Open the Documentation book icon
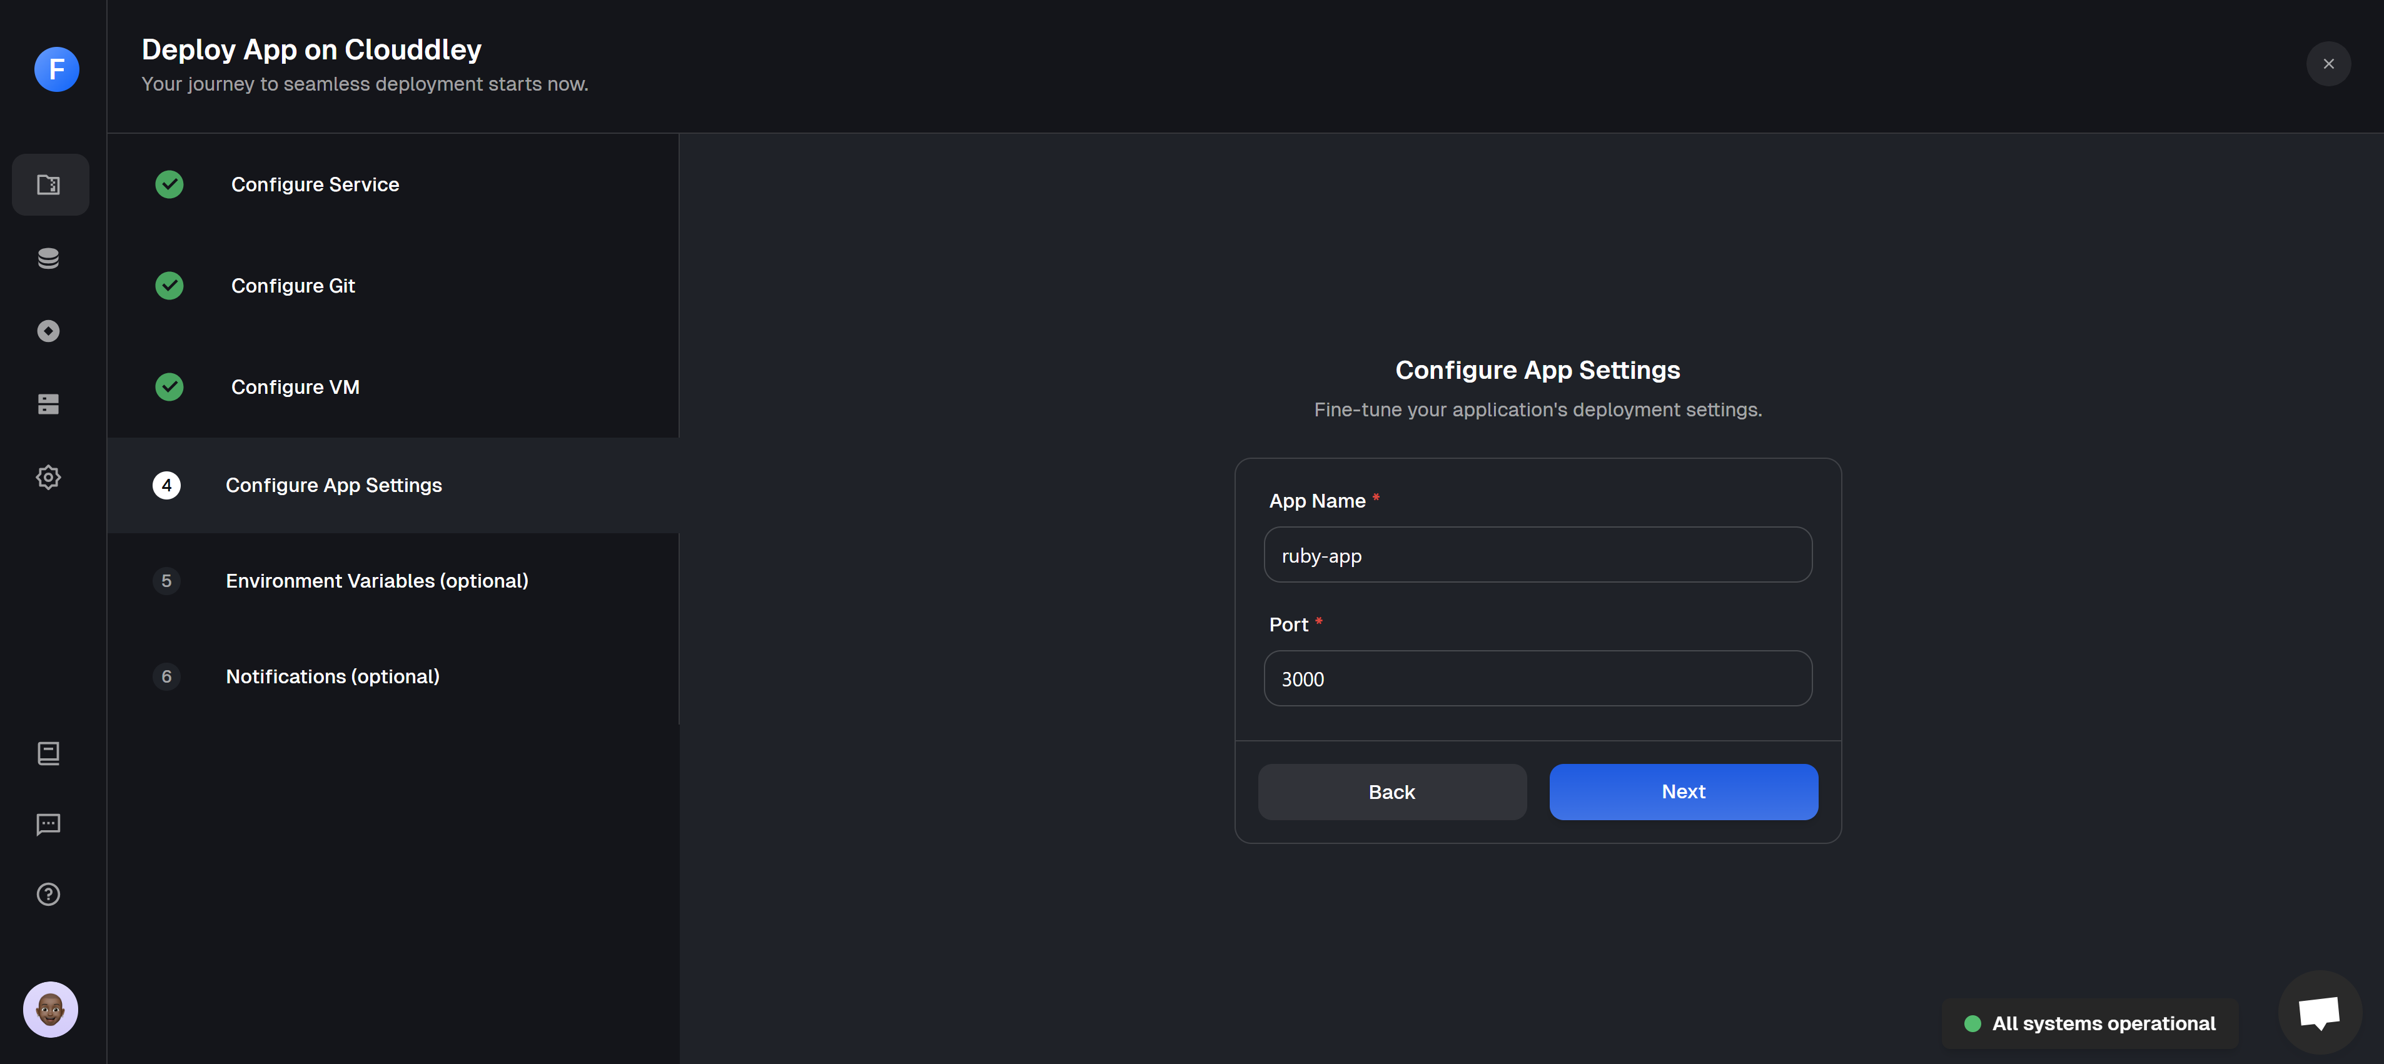The height and width of the screenshot is (1064, 2384). click(48, 752)
